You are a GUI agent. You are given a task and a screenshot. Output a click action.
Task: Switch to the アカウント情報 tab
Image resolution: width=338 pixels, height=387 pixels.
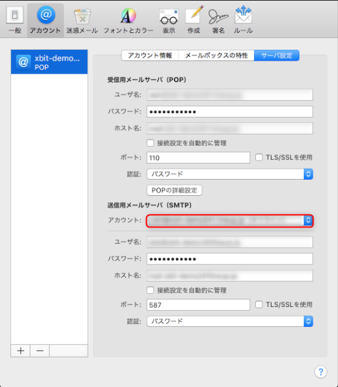(150, 56)
